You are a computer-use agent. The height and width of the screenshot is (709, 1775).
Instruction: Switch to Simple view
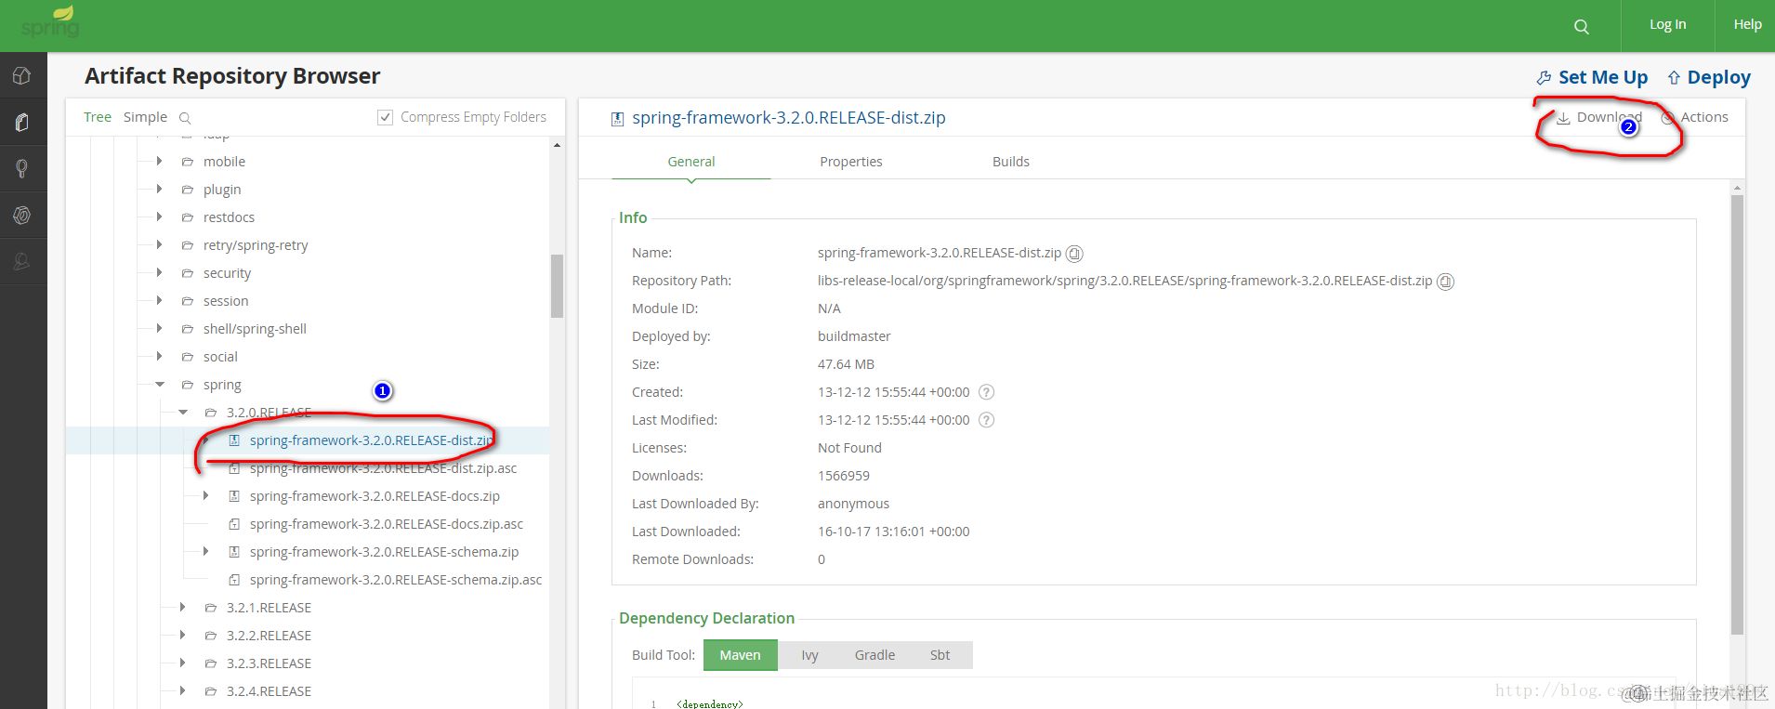click(x=146, y=117)
